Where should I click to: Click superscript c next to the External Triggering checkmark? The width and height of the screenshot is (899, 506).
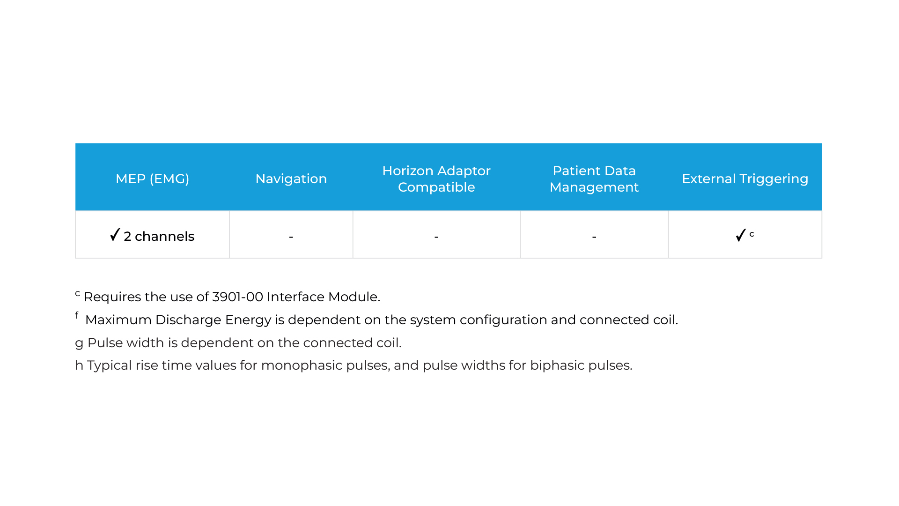coord(752,233)
